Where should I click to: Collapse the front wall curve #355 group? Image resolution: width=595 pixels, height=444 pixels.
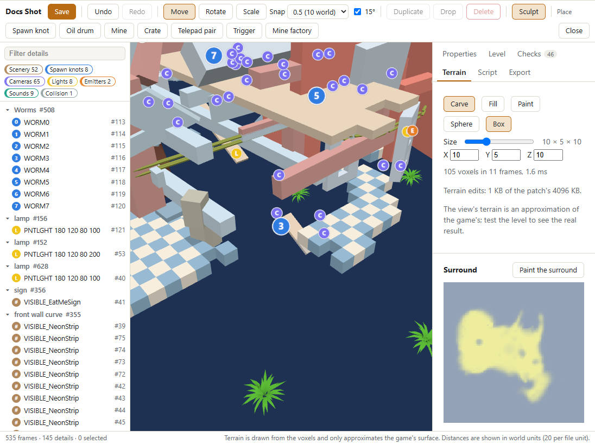click(x=8, y=315)
